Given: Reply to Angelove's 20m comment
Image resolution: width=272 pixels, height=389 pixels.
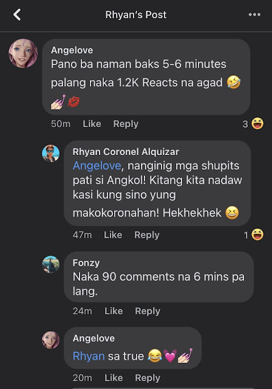Looking at the screenshot, I should click(x=148, y=378).
